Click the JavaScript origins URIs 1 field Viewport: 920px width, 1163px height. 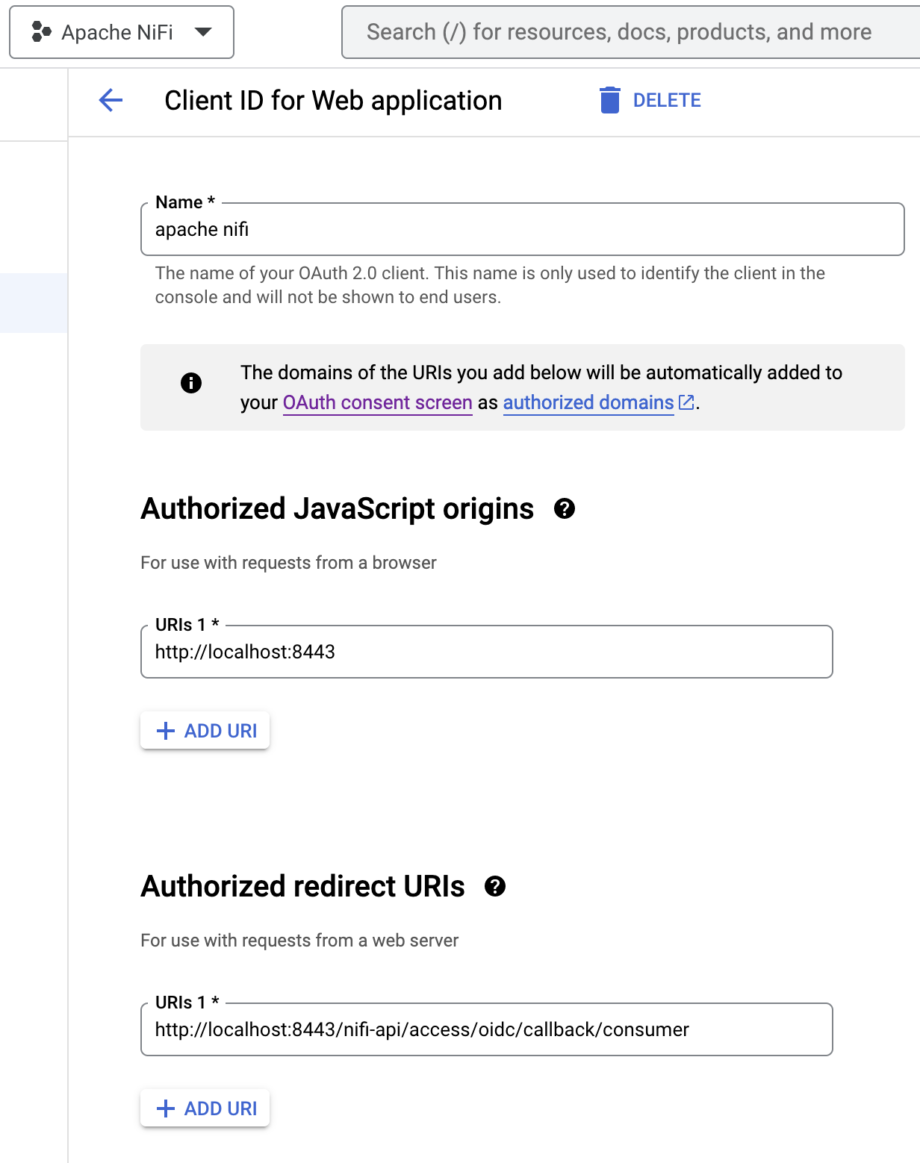pos(486,652)
